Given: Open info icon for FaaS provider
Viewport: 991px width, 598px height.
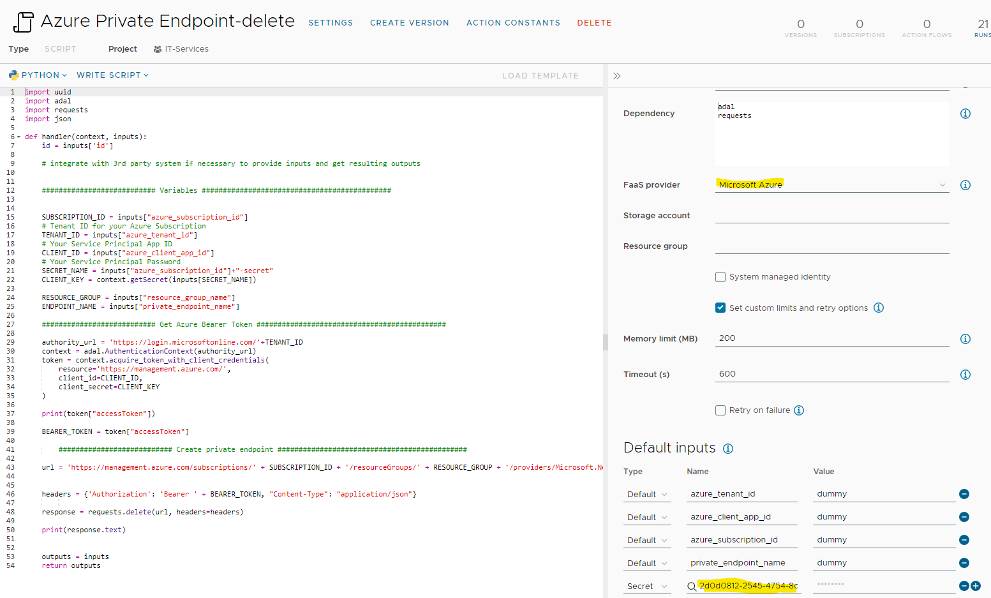Looking at the screenshot, I should click(x=965, y=185).
